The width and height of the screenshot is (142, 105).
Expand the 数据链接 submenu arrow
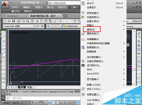tap(124, 51)
